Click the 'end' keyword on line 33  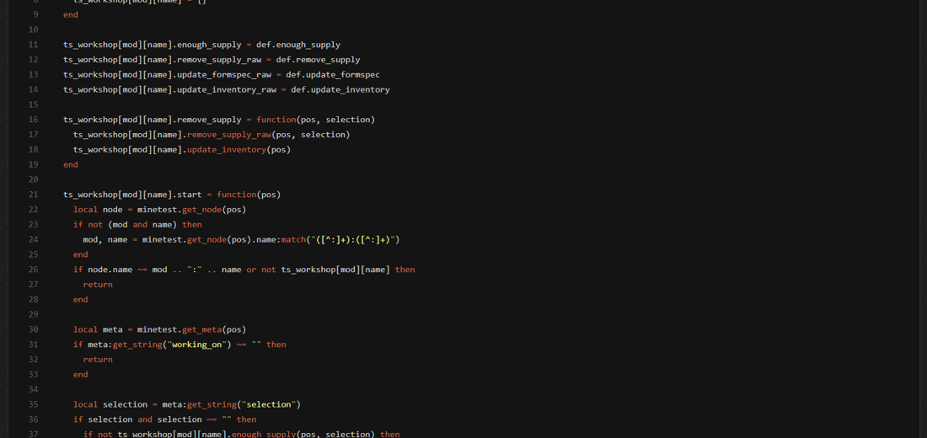pos(80,374)
